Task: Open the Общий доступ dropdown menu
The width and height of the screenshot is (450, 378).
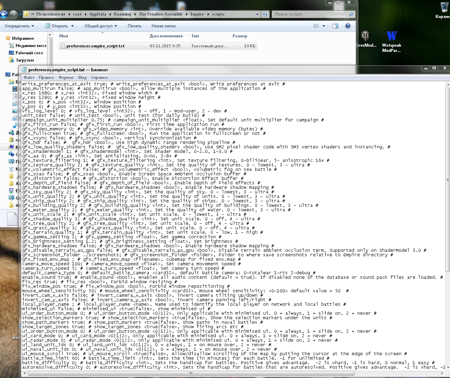Action: point(100,26)
